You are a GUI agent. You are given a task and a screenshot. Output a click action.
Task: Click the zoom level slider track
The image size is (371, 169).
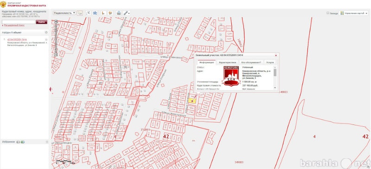(x=56, y=38)
